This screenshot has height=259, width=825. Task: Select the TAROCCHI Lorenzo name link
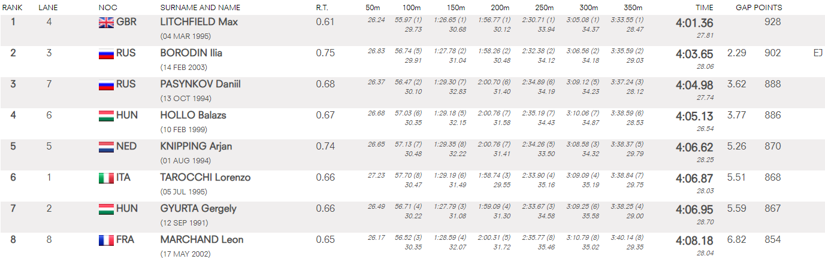pyautogui.click(x=206, y=178)
